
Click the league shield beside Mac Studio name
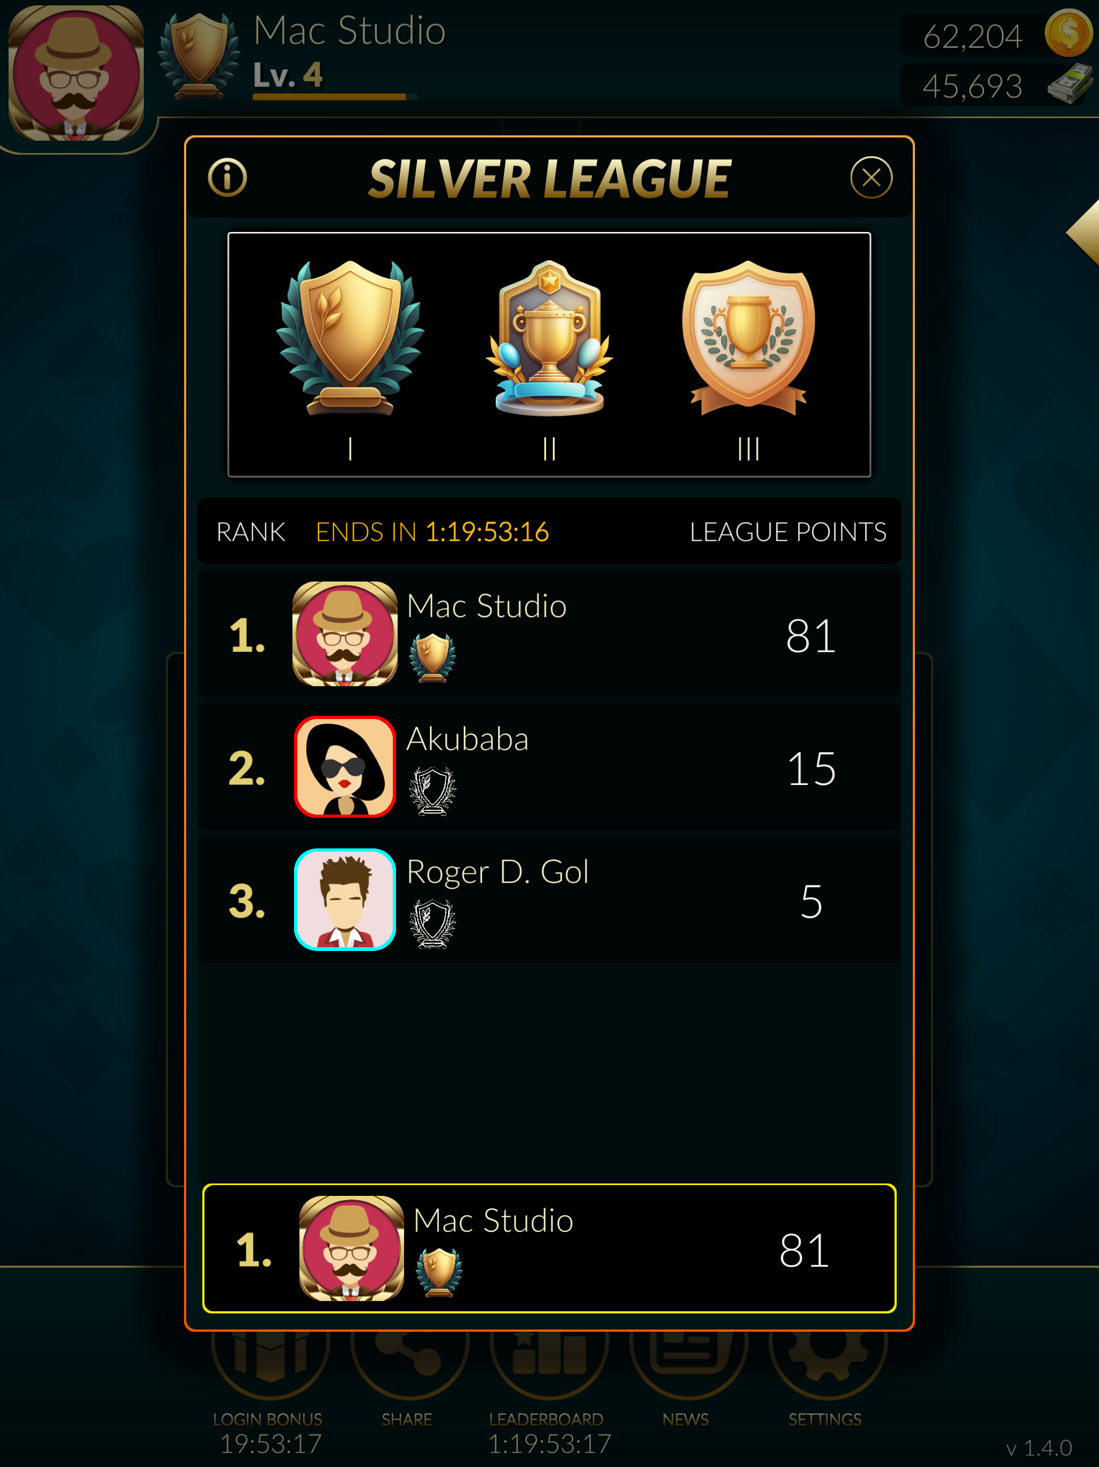(x=199, y=57)
